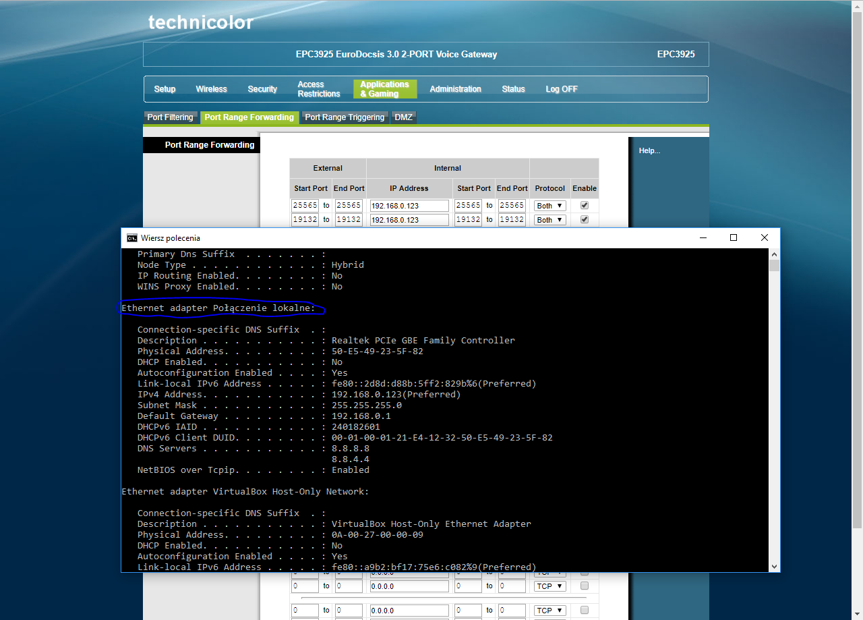Click the IP address field in the 25565 row
This screenshot has height=620, width=863.
(x=409, y=206)
